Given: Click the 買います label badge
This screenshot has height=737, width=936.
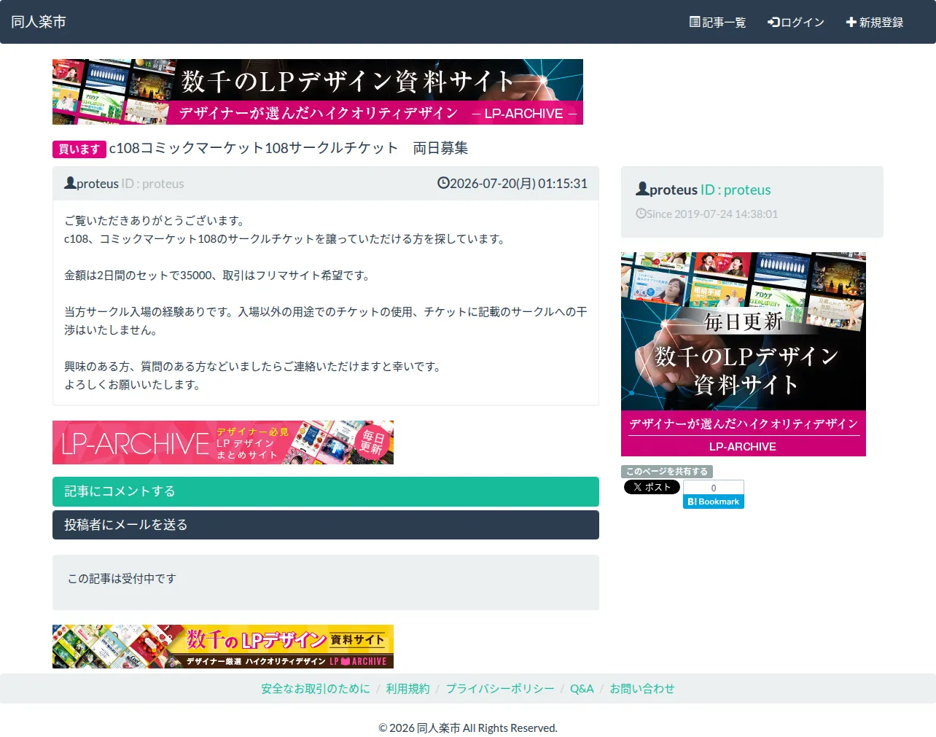Looking at the screenshot, I should click(x=79, y=149).
